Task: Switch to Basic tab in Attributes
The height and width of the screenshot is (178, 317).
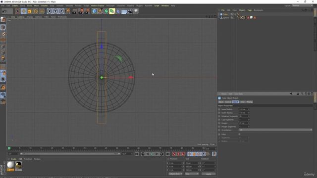Action: [x=221, y=102]
